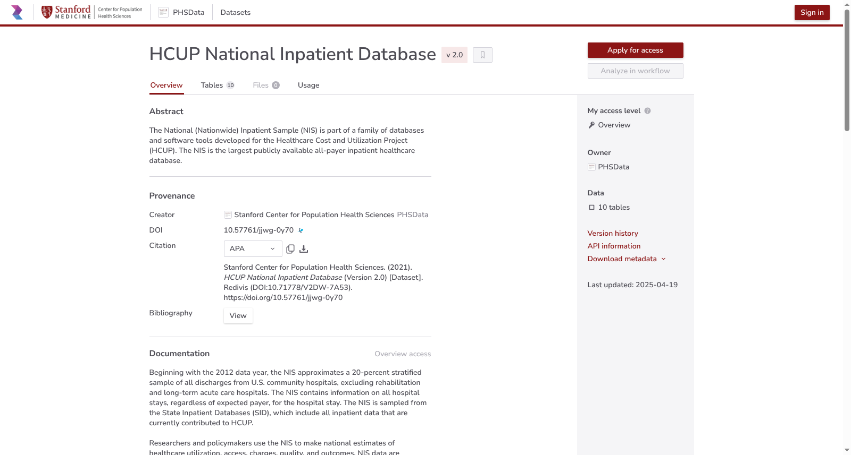Go to the Usage tab
The width and height of the screenshot is (851, 455).
308,85
